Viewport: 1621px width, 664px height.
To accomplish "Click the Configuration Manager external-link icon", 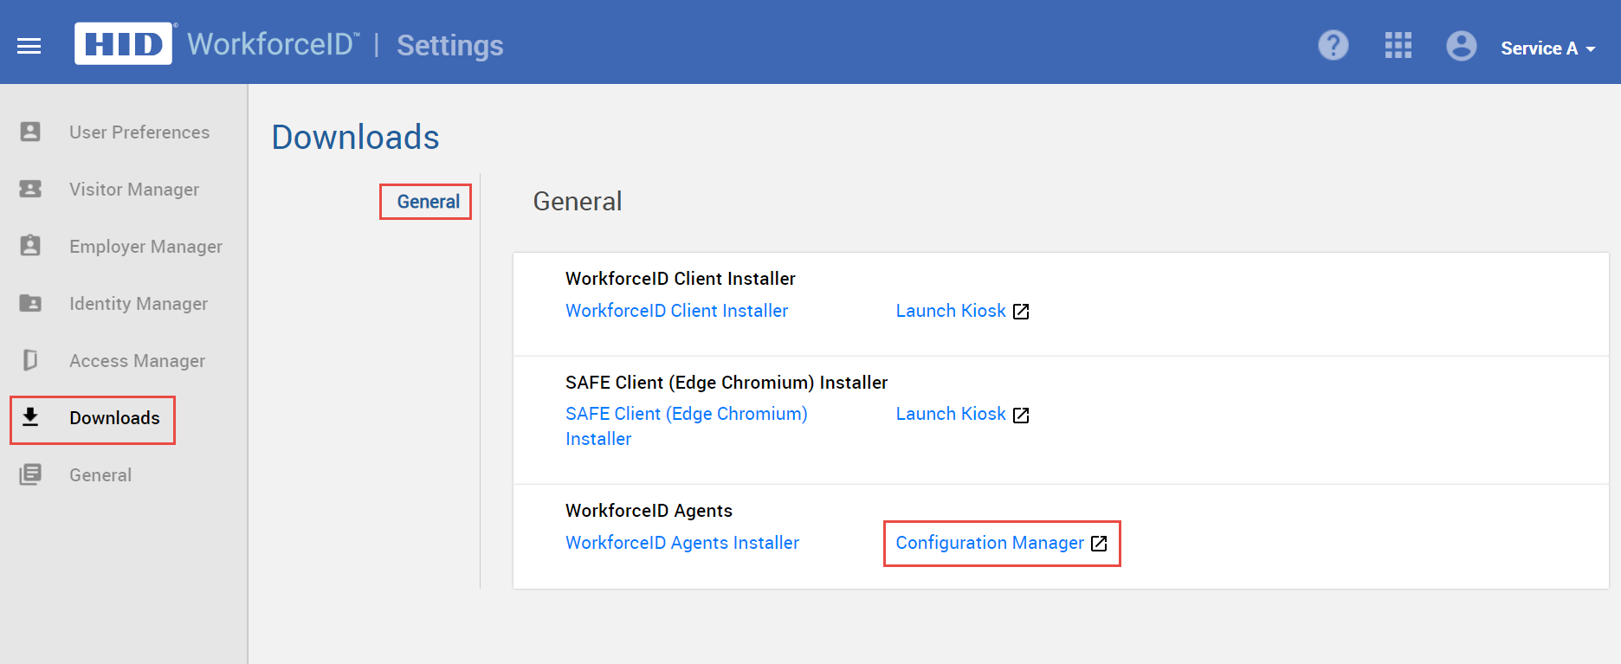I will click(x=1099, y=544).
